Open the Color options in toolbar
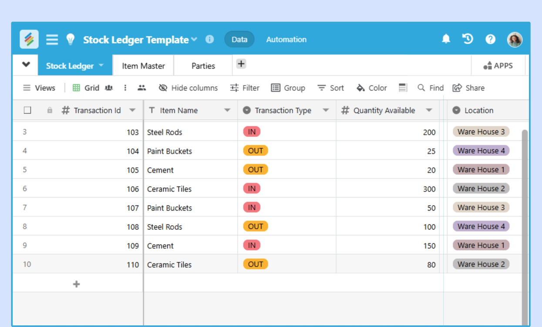The width and height of the screenshot is (542, 327). pyautogui.click(x=371, y=88)
